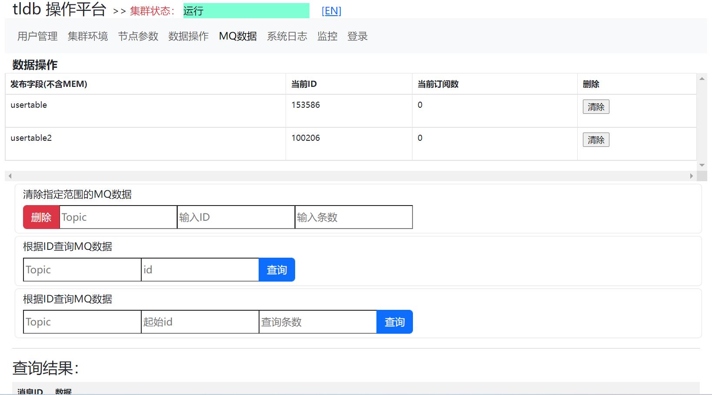Click 查询 button next to the id field
The height and width of the screenshot is (395, 712).
[x=277, y=270]
